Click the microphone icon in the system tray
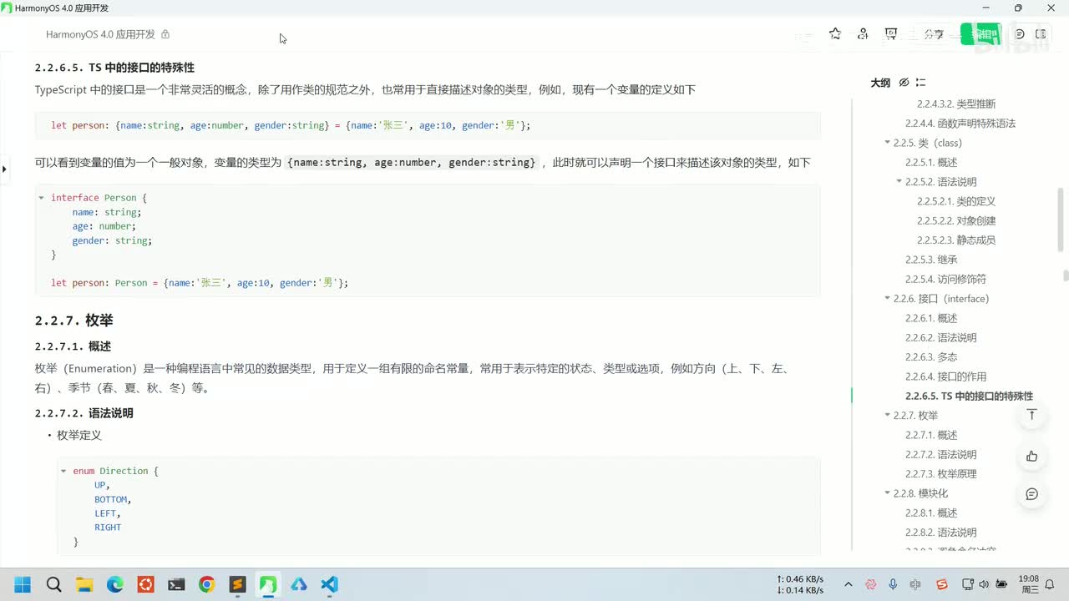The image size is (1069, 601). (893, 584)
